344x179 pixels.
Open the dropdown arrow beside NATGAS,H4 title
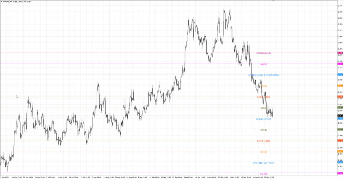click(1, 2)
